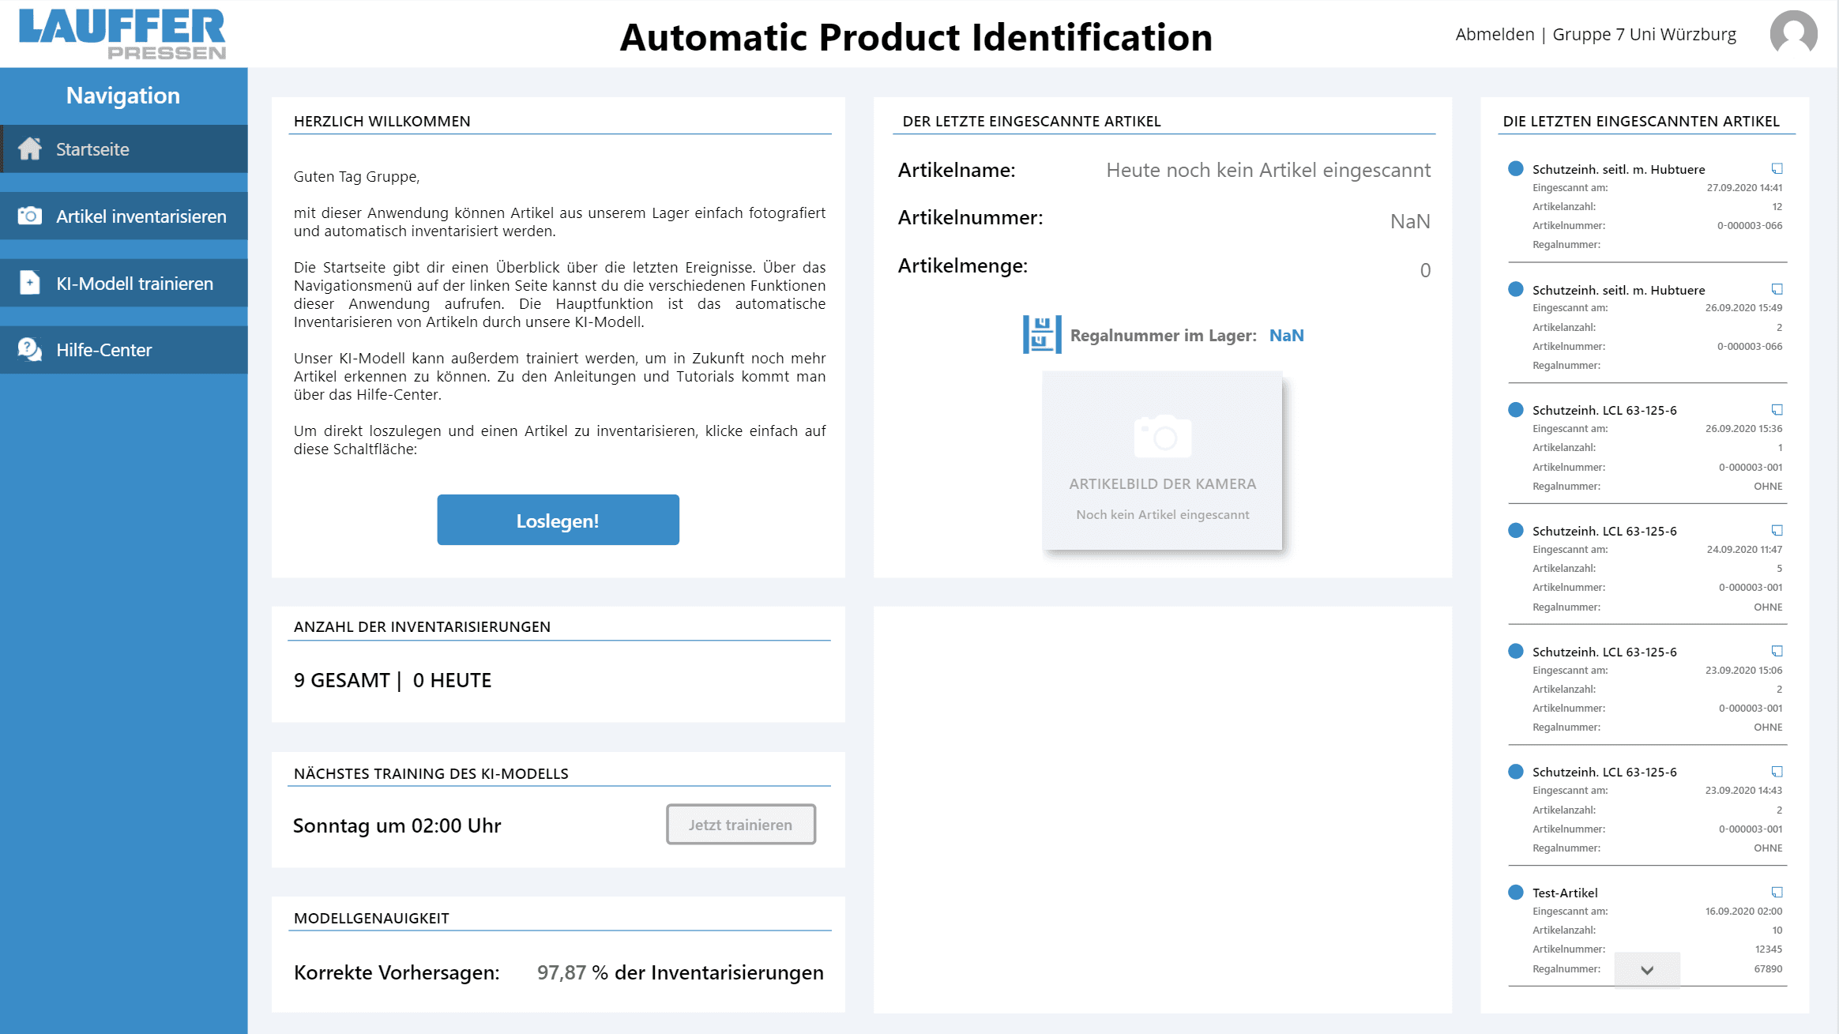Click the house icon next to Startseite
This screenshot has width=1839, height=1034.
pyautogui.click(x=30, y=149)
